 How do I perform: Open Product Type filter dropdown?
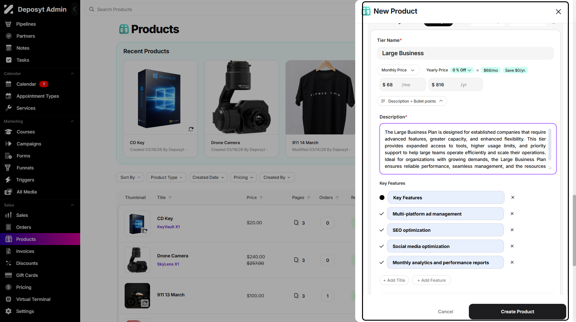pyautogui.click(x=167, y=178)
